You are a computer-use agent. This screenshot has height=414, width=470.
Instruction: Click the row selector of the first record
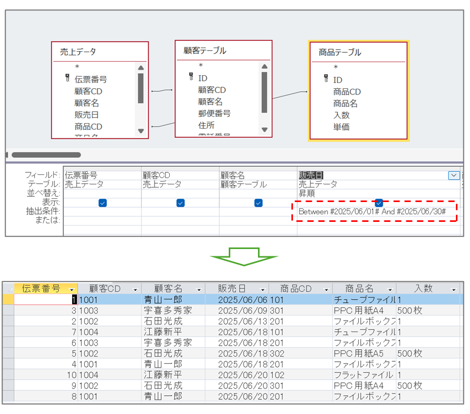[x=8, y=300]
